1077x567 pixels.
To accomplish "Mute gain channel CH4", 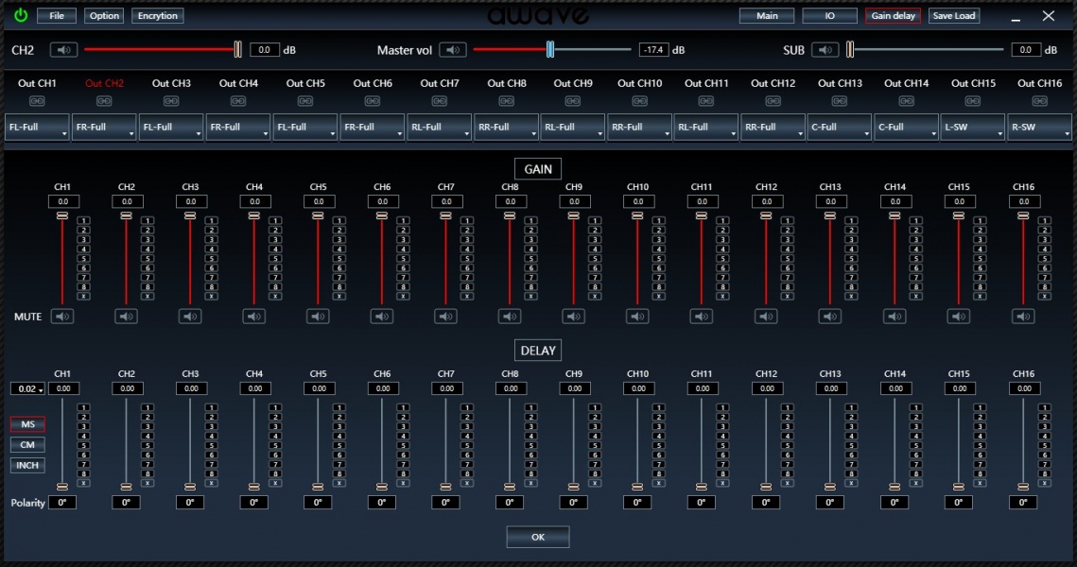I will coord(254,317).
